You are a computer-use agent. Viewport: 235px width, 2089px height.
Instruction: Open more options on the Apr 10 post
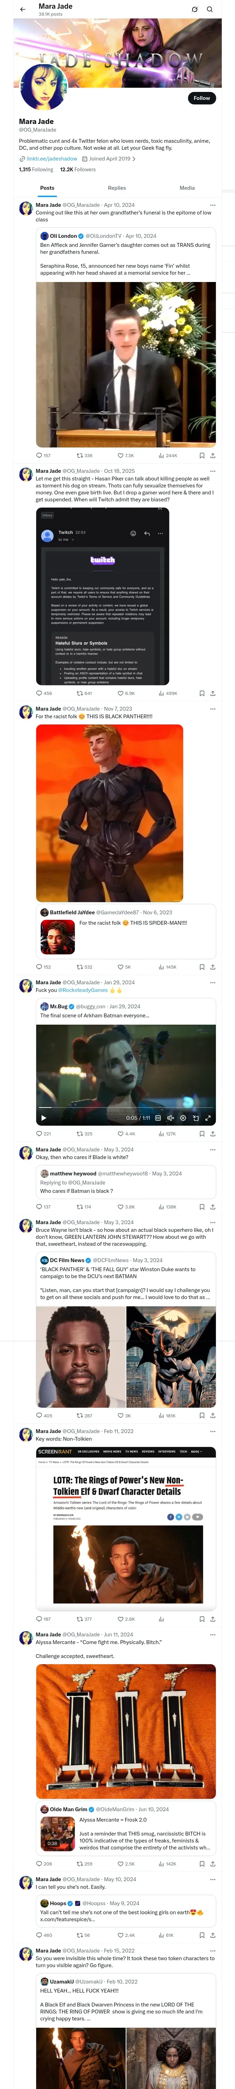point(212,205)
